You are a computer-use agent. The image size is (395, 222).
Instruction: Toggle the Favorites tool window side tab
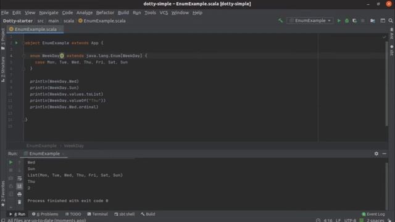(3, 194)
